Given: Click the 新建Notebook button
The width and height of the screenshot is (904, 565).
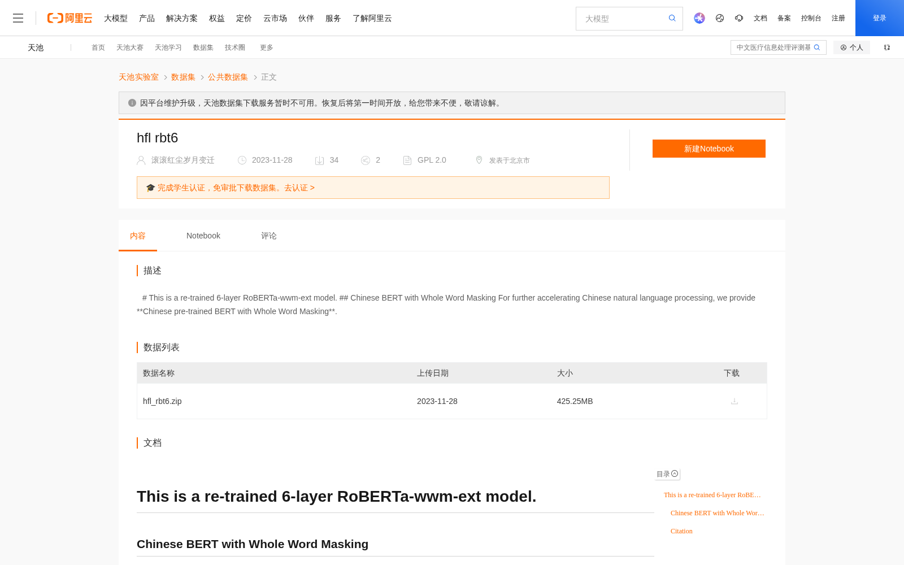Looking at the screenshot, I should point(709,149).
